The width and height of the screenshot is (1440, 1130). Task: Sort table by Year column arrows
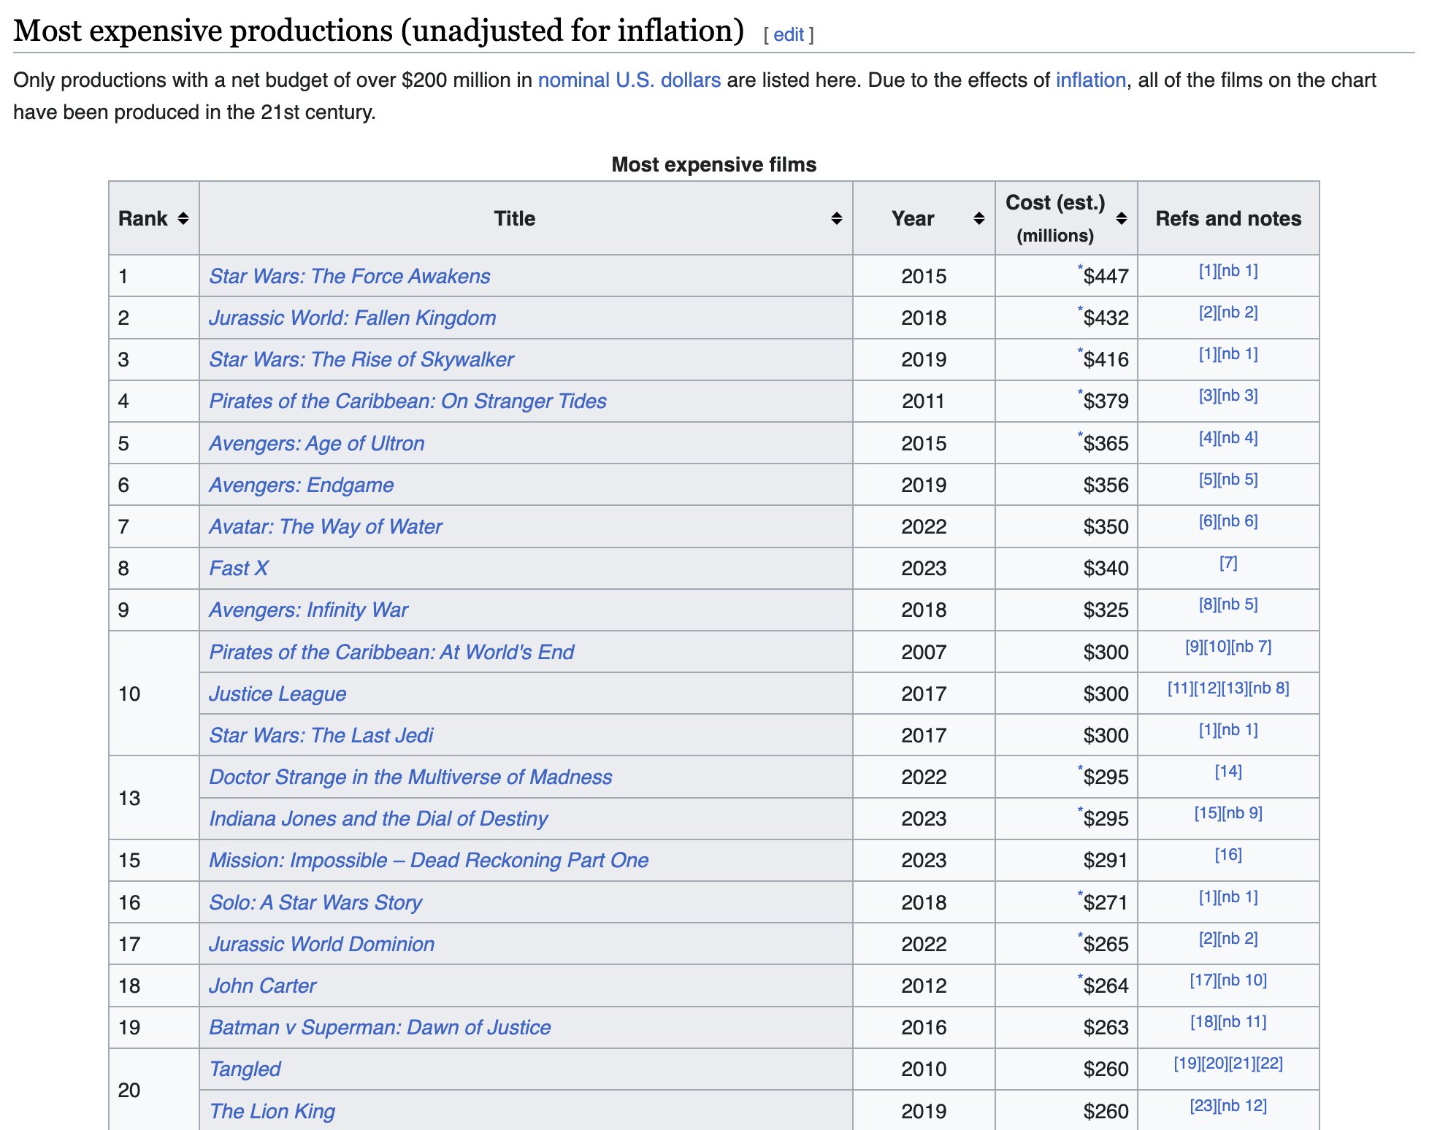point(978,218)
